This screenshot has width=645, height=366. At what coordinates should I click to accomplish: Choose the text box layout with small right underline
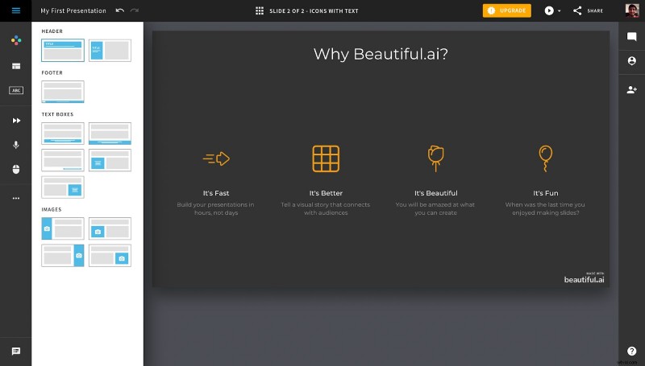click(63, 160)
